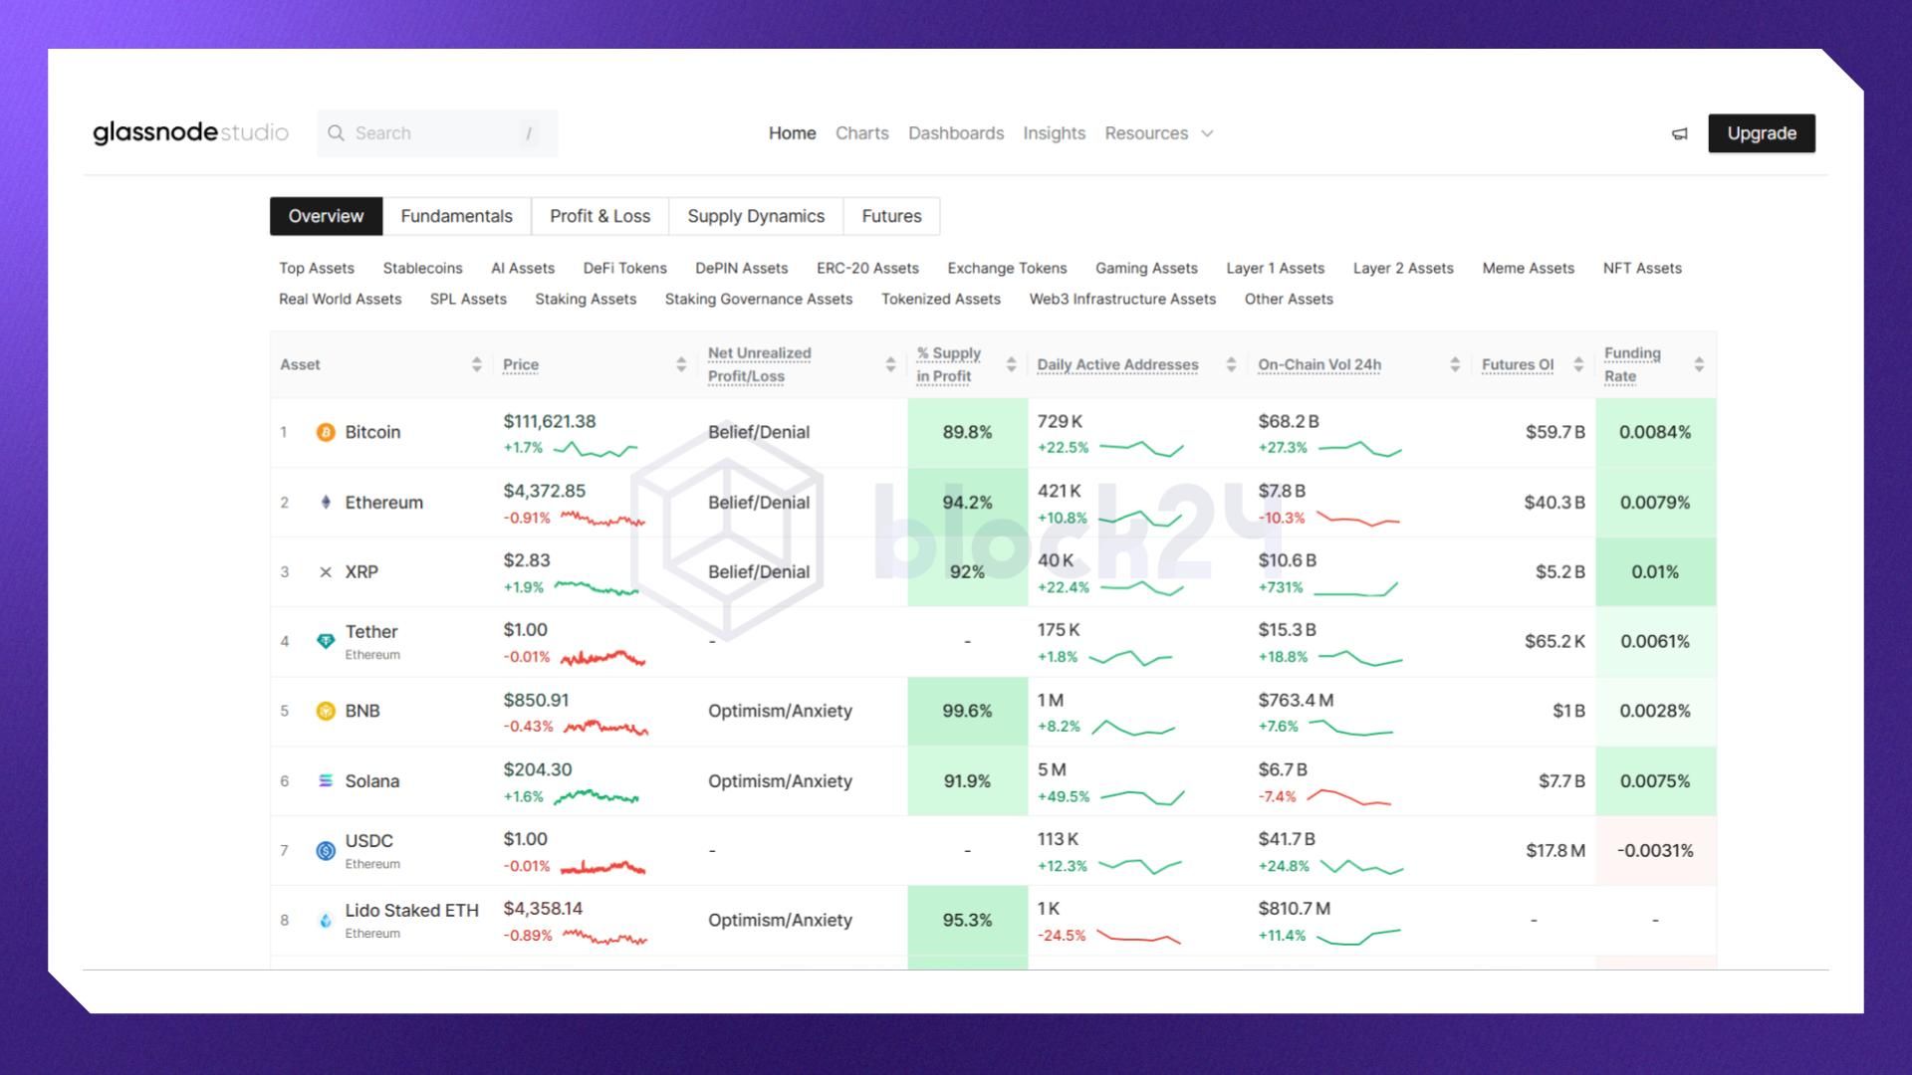Screen dimensions: 1912x1075
Task: Filter by Exchange Tokens category
Action: point(1007,268)
